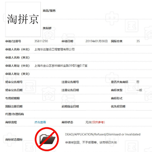The width and height of the screenshot is (152, 152).
Task: Click the 申请人名称（英文） label
Action: coord(17,58)
